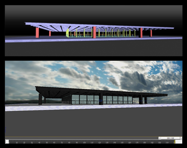The width and height of the screenshot is (187, 148).
Task: Click the ViewCube in the rendered viewport
Action: pos(175,66)
